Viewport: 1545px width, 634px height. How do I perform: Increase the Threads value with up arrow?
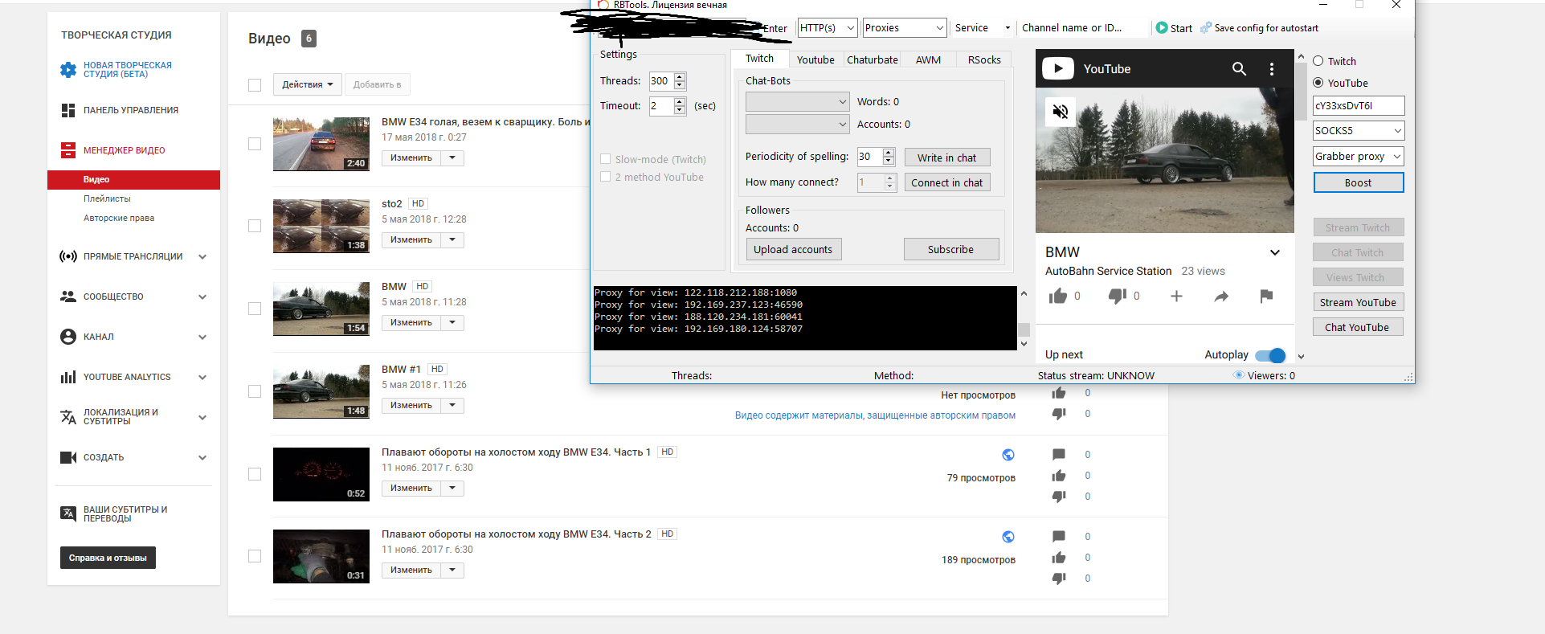681,77
